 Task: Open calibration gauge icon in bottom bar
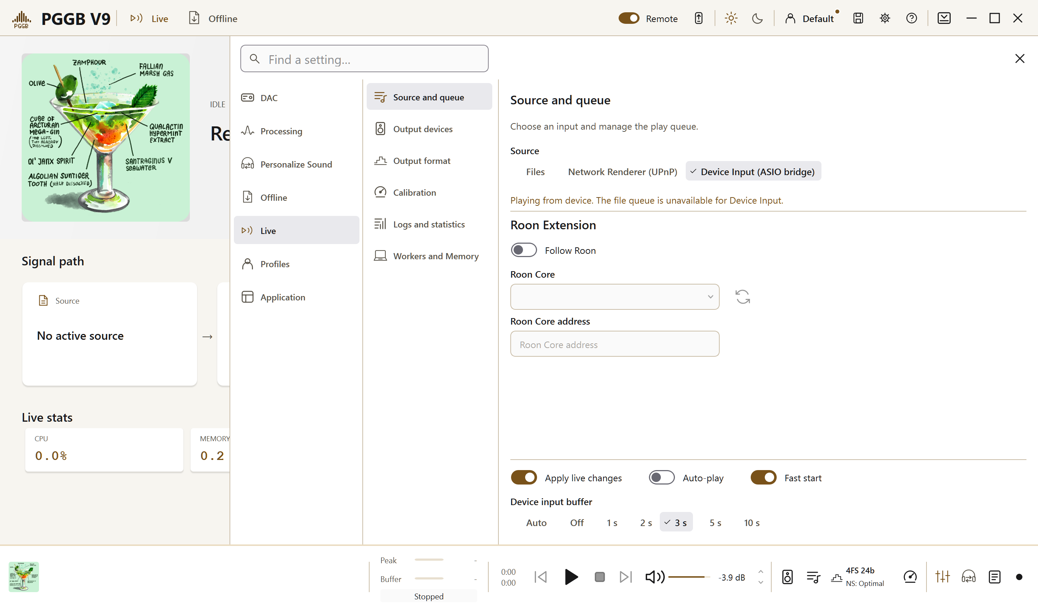click(910, 577)
